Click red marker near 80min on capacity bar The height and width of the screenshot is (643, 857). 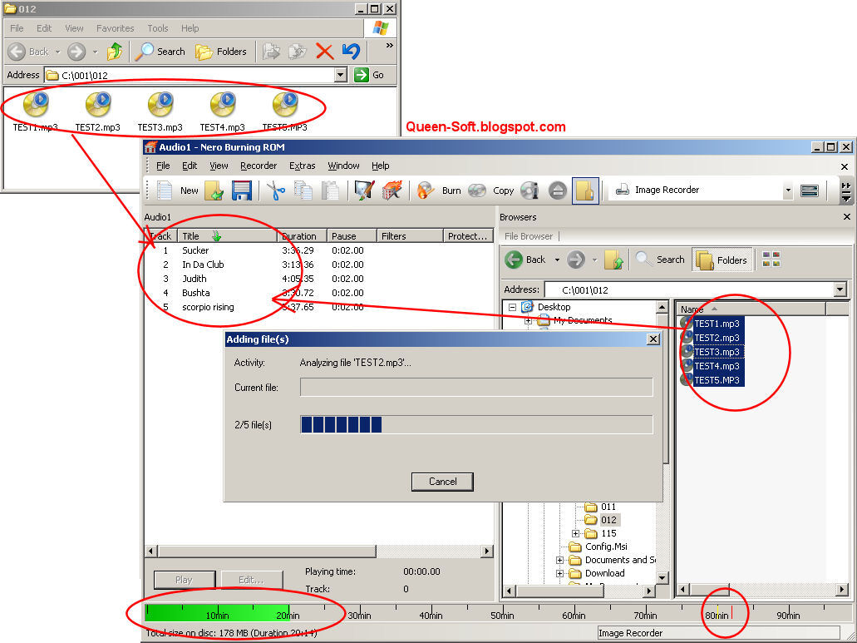(x=731, y=612)
